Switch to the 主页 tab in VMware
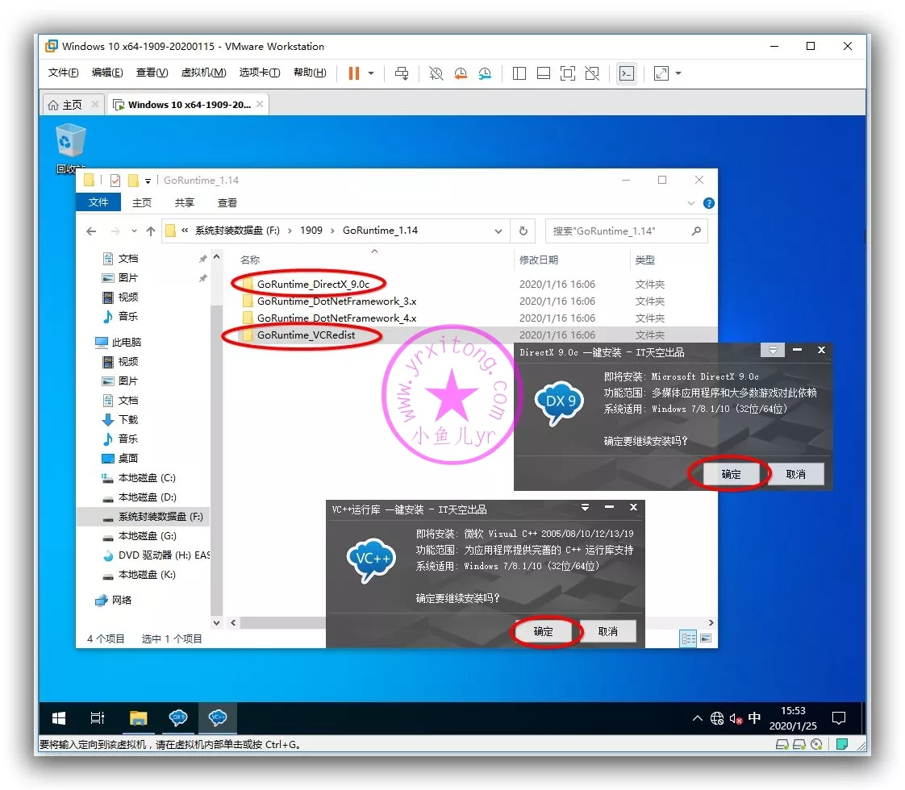Viewport: 905px width, 790px height. click(66, 105)
